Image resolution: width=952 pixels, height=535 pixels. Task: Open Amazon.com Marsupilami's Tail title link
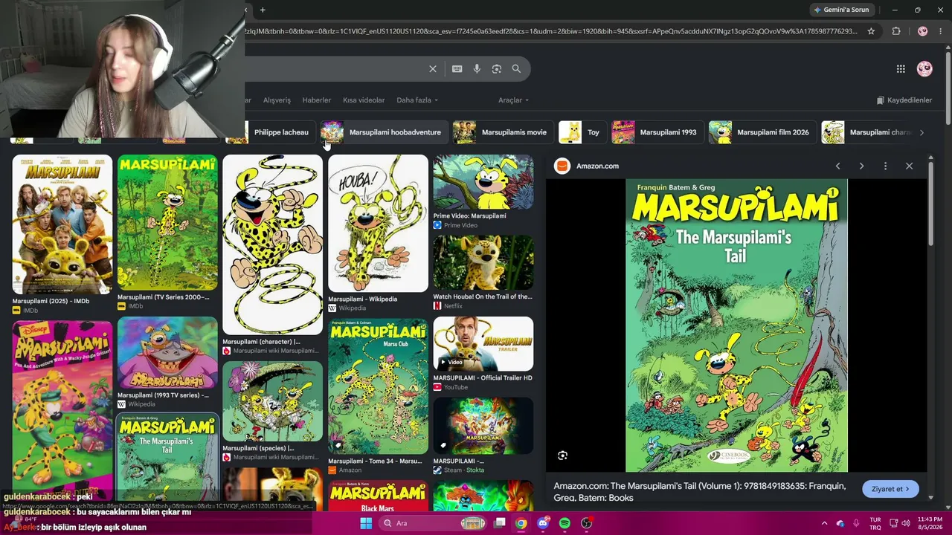click(x=699, y=491)
